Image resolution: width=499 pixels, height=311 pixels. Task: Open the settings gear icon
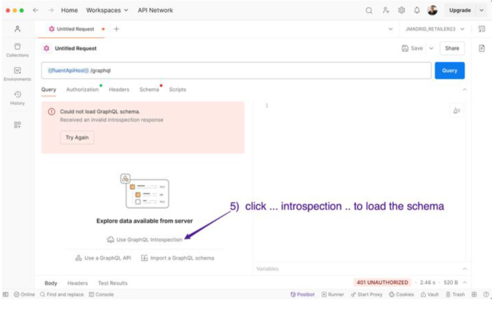(402, 10)
